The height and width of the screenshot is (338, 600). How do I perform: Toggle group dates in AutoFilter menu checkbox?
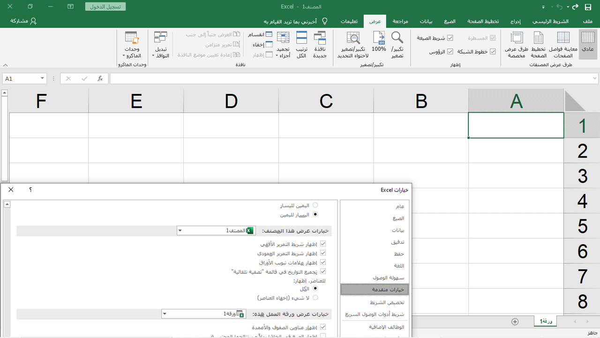pos(322,271)
